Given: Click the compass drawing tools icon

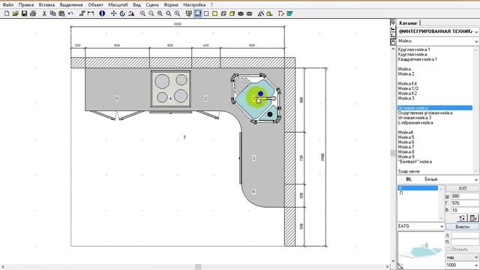Looking at the screenshot, I should (x=261, y=13).
